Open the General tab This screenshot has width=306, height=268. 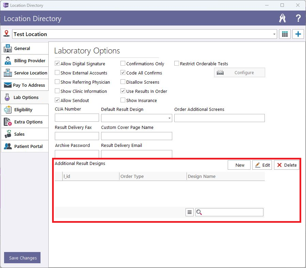pyautogui.click(x=25, y=48)
